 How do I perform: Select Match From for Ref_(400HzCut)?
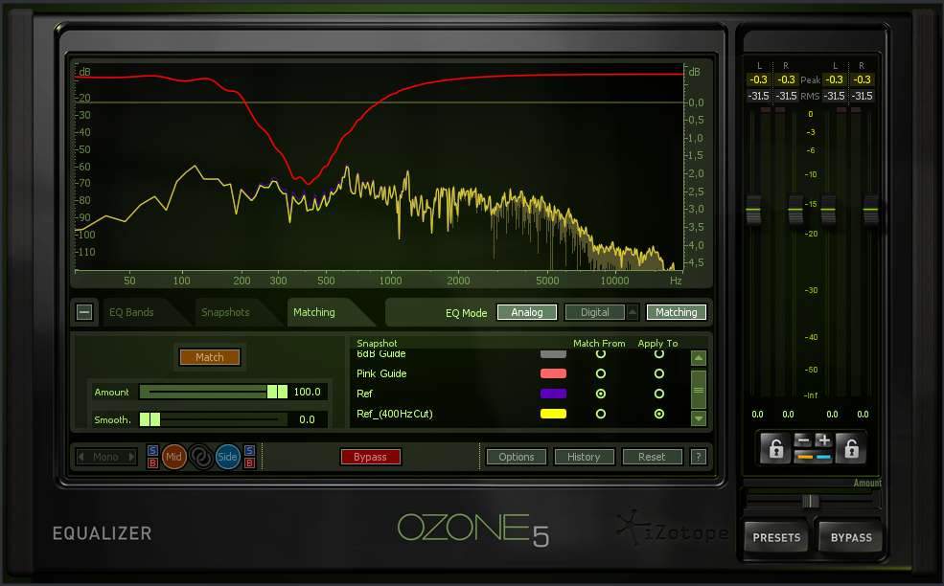click(601, 414)
